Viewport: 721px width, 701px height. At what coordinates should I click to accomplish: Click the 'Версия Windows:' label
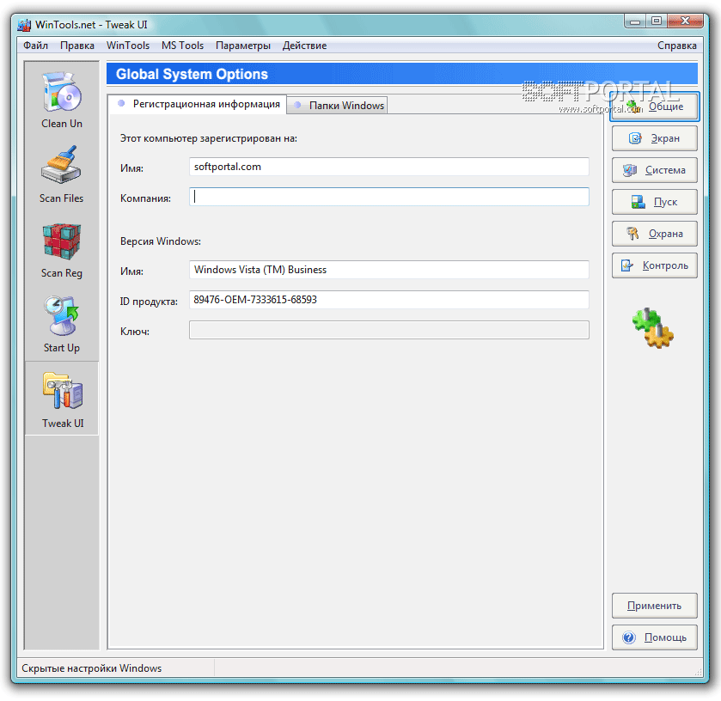pyautogui.click(x=161, y=241)
